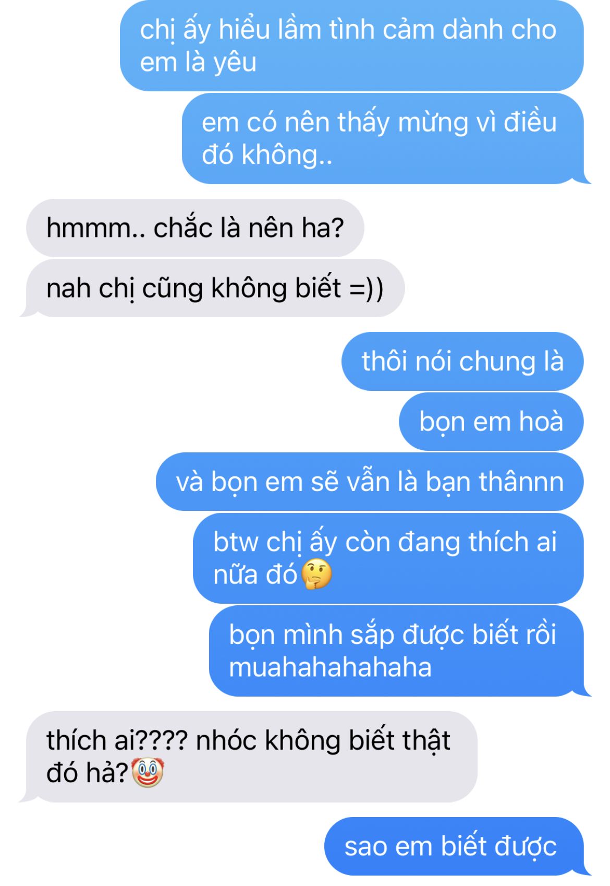This screenshot has height=886, width=610.
Task: Click the word 'yêu' in the top bubble
Action: pos(235,63)
